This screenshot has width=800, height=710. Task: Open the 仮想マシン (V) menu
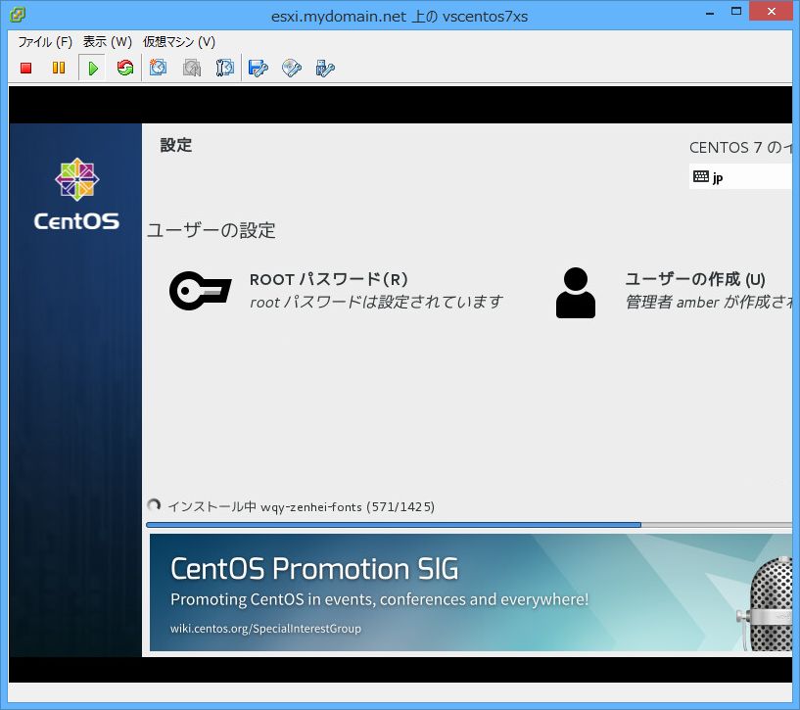point(179,42)
